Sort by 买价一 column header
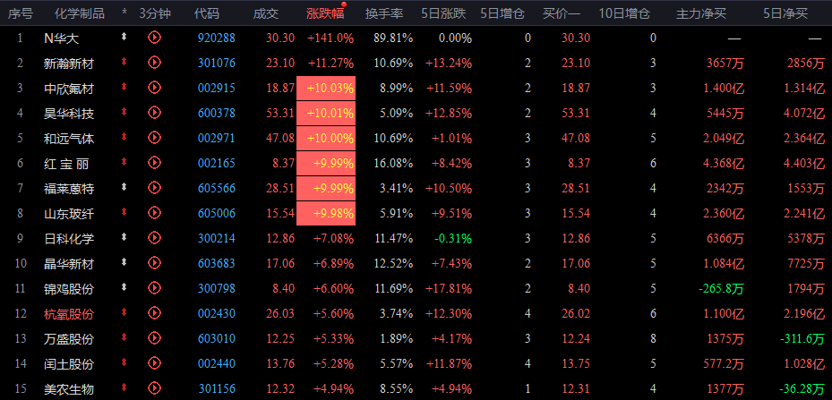 (x=562, y=13)
